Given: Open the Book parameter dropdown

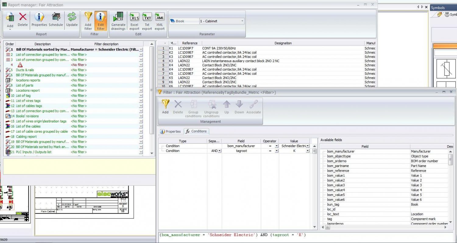Looking at the screenshot, I should (242, 21).
